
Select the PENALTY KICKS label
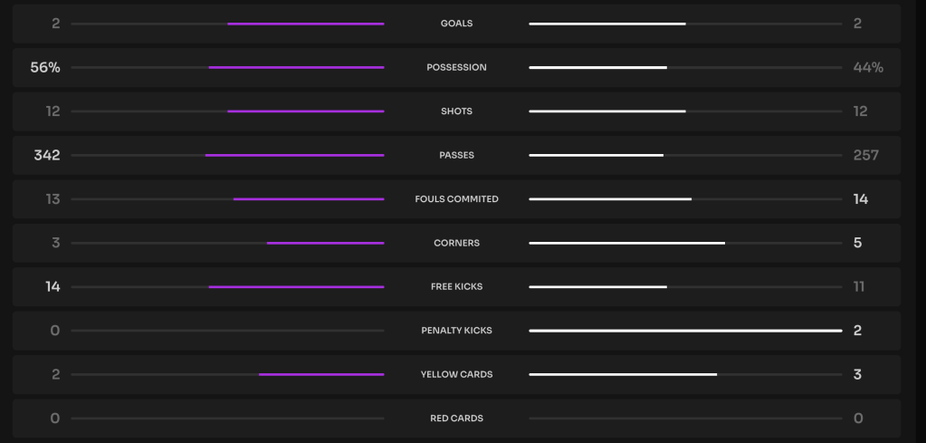tap(456, 331)
